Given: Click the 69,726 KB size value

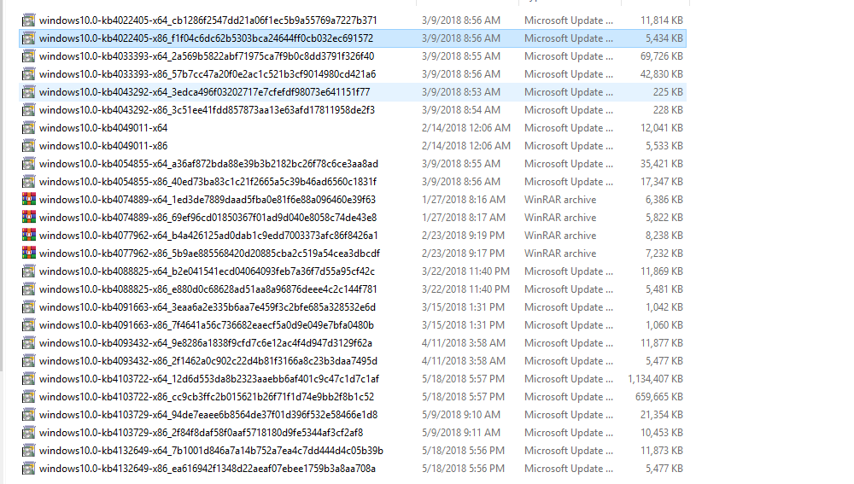Looking at the screenshot, I should click(662, 56).
